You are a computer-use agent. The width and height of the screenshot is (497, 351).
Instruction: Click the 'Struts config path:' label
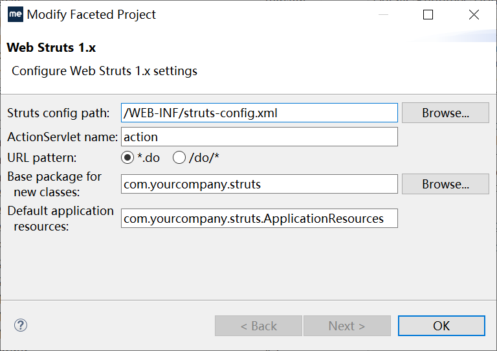pos(58,113)
